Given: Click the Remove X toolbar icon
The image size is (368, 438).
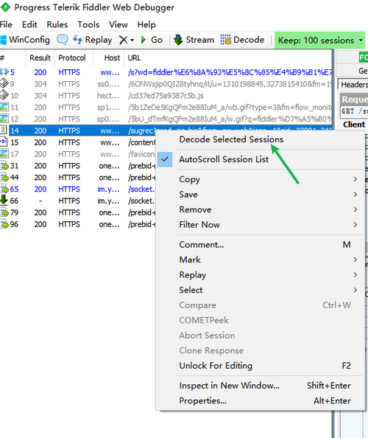Looking at the screenshot, I should pos(123,40).
